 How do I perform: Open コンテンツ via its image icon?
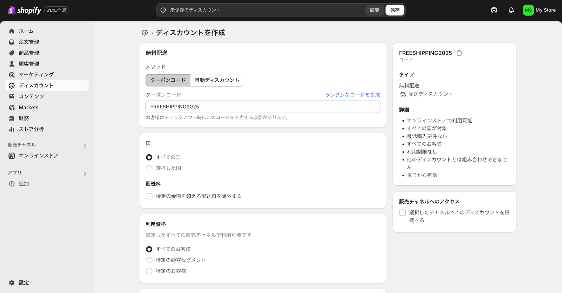12,96
